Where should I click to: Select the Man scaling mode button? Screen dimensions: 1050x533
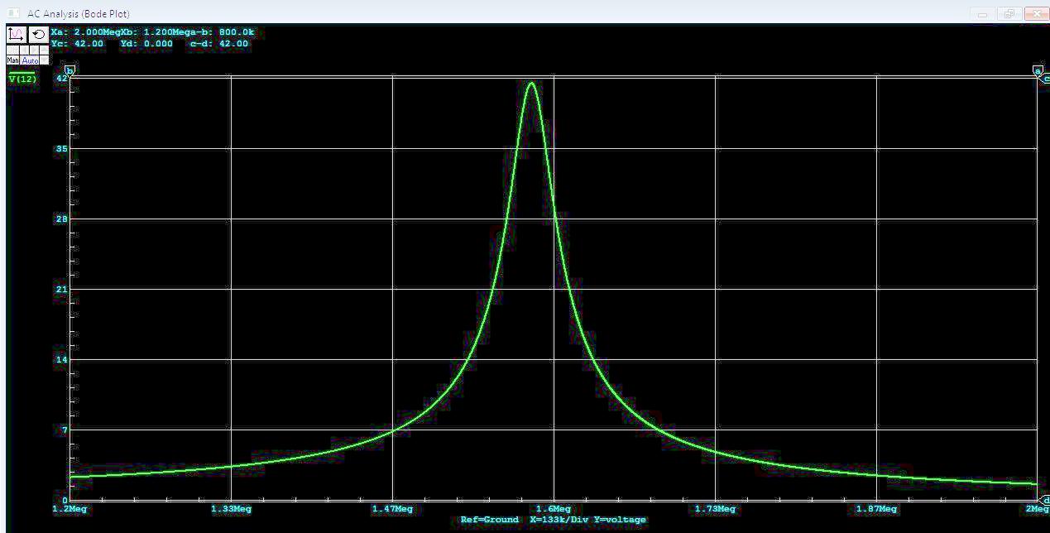[x=13, y=60]
